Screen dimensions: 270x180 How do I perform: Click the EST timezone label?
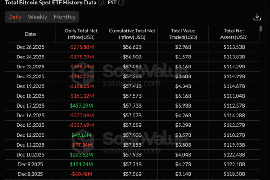(x=113, y=3)
